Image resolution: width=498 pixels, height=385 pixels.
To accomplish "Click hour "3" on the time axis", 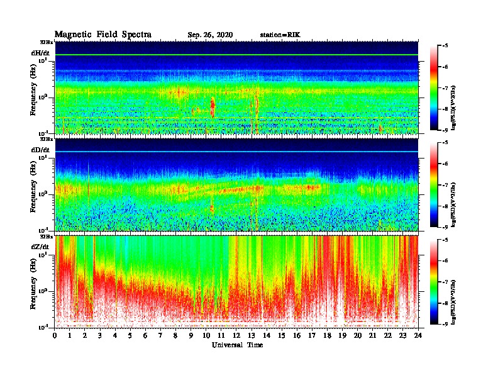I will [x=100, y=336].
